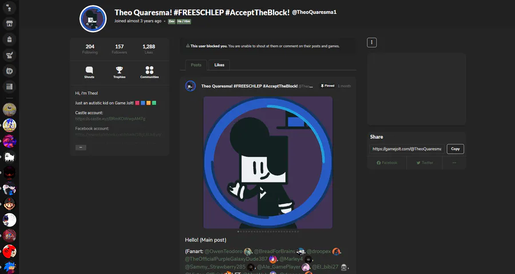515x274 pixels.
Task: Copy the profile share link
Action: pyautogui.click(x=455, y=149)
